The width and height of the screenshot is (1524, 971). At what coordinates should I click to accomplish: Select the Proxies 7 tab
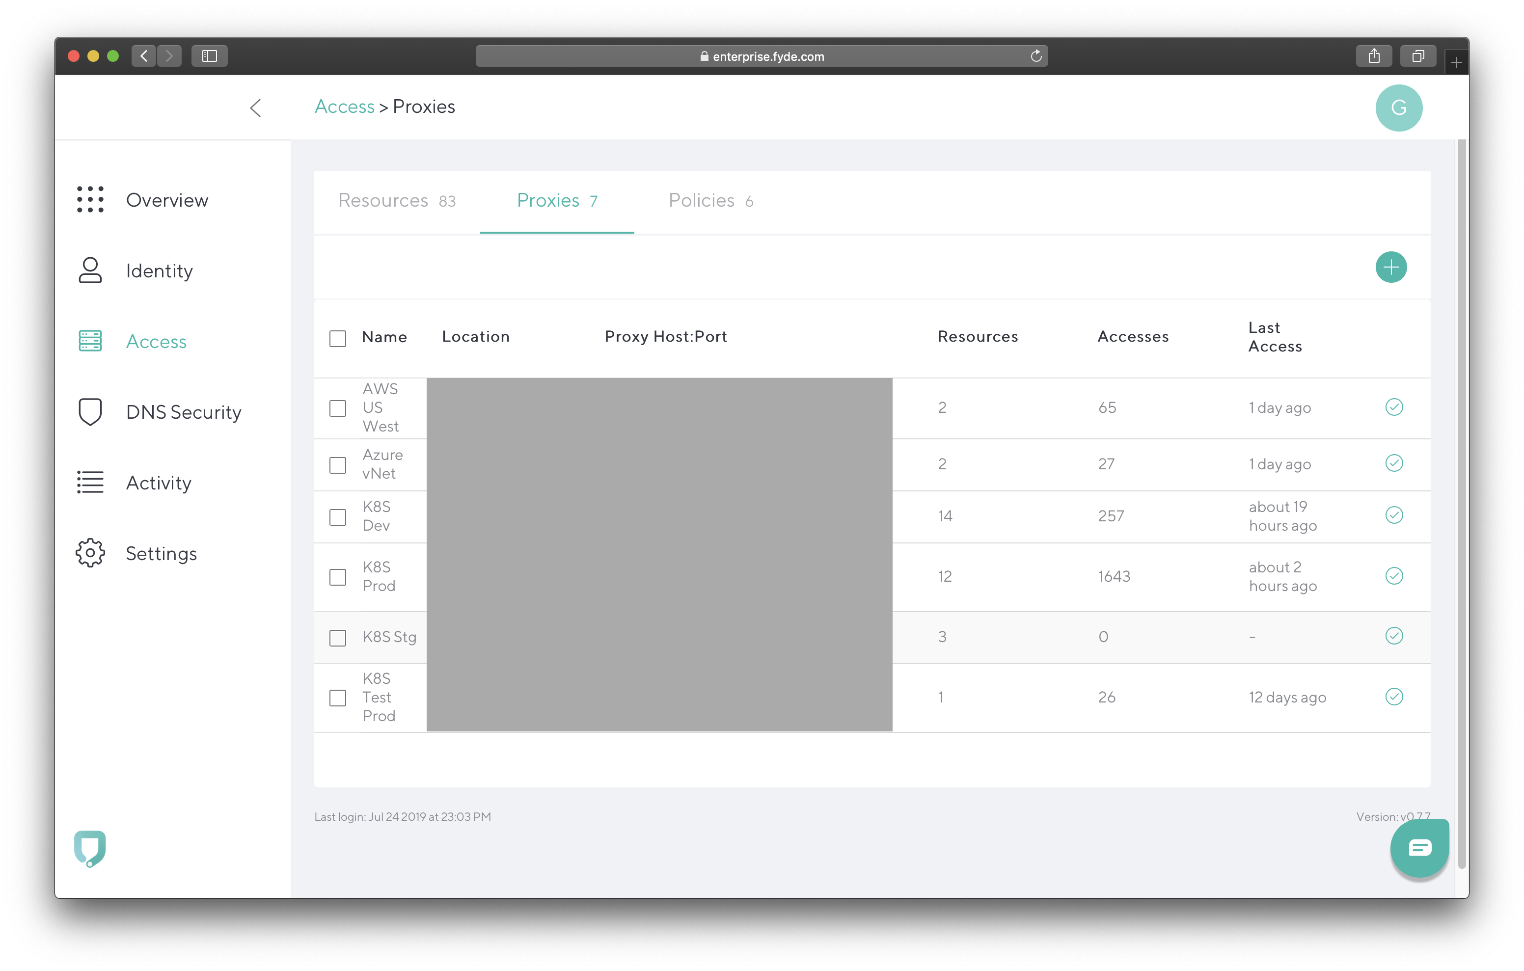[555, 200]
